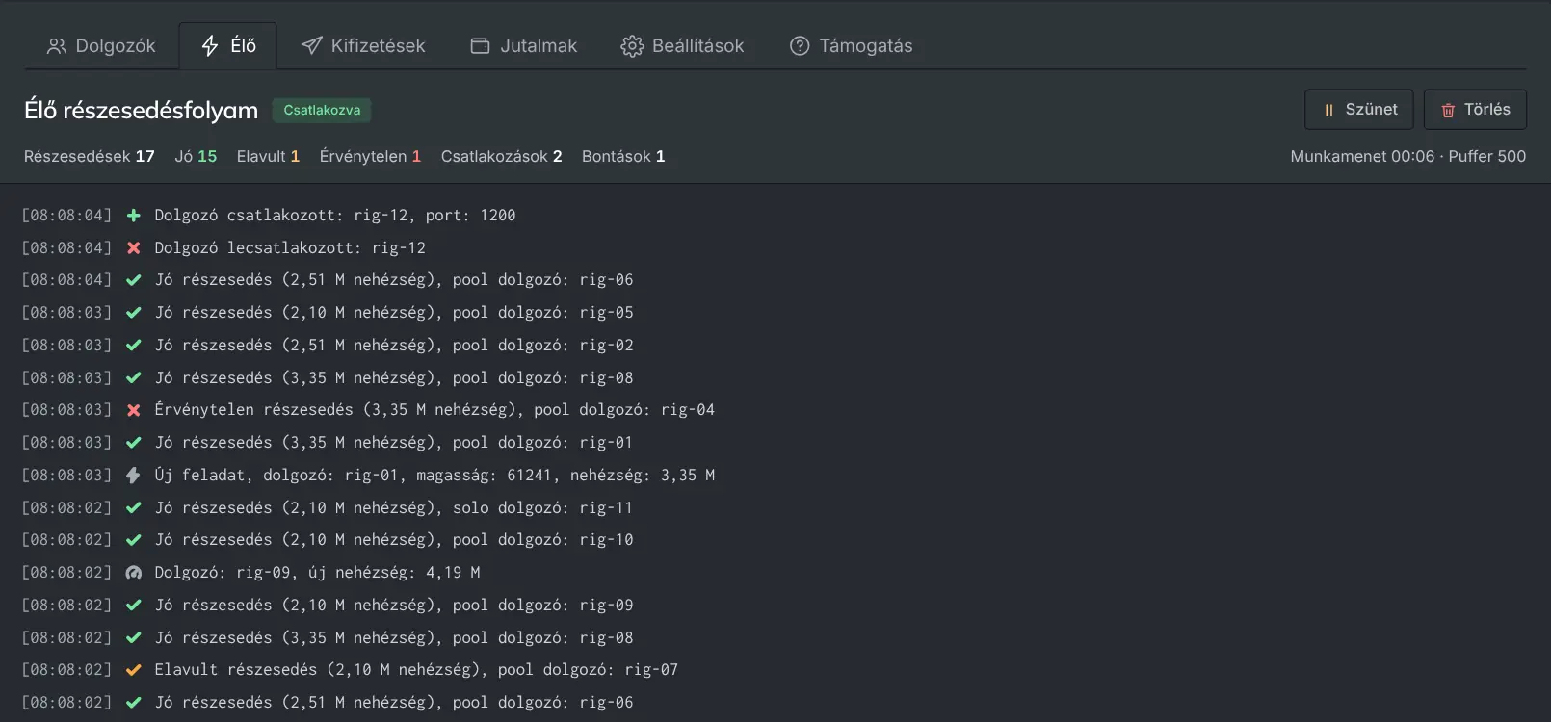
Task: Click the lightning icon on Új feladat row
Action: [x=134, y=476]
